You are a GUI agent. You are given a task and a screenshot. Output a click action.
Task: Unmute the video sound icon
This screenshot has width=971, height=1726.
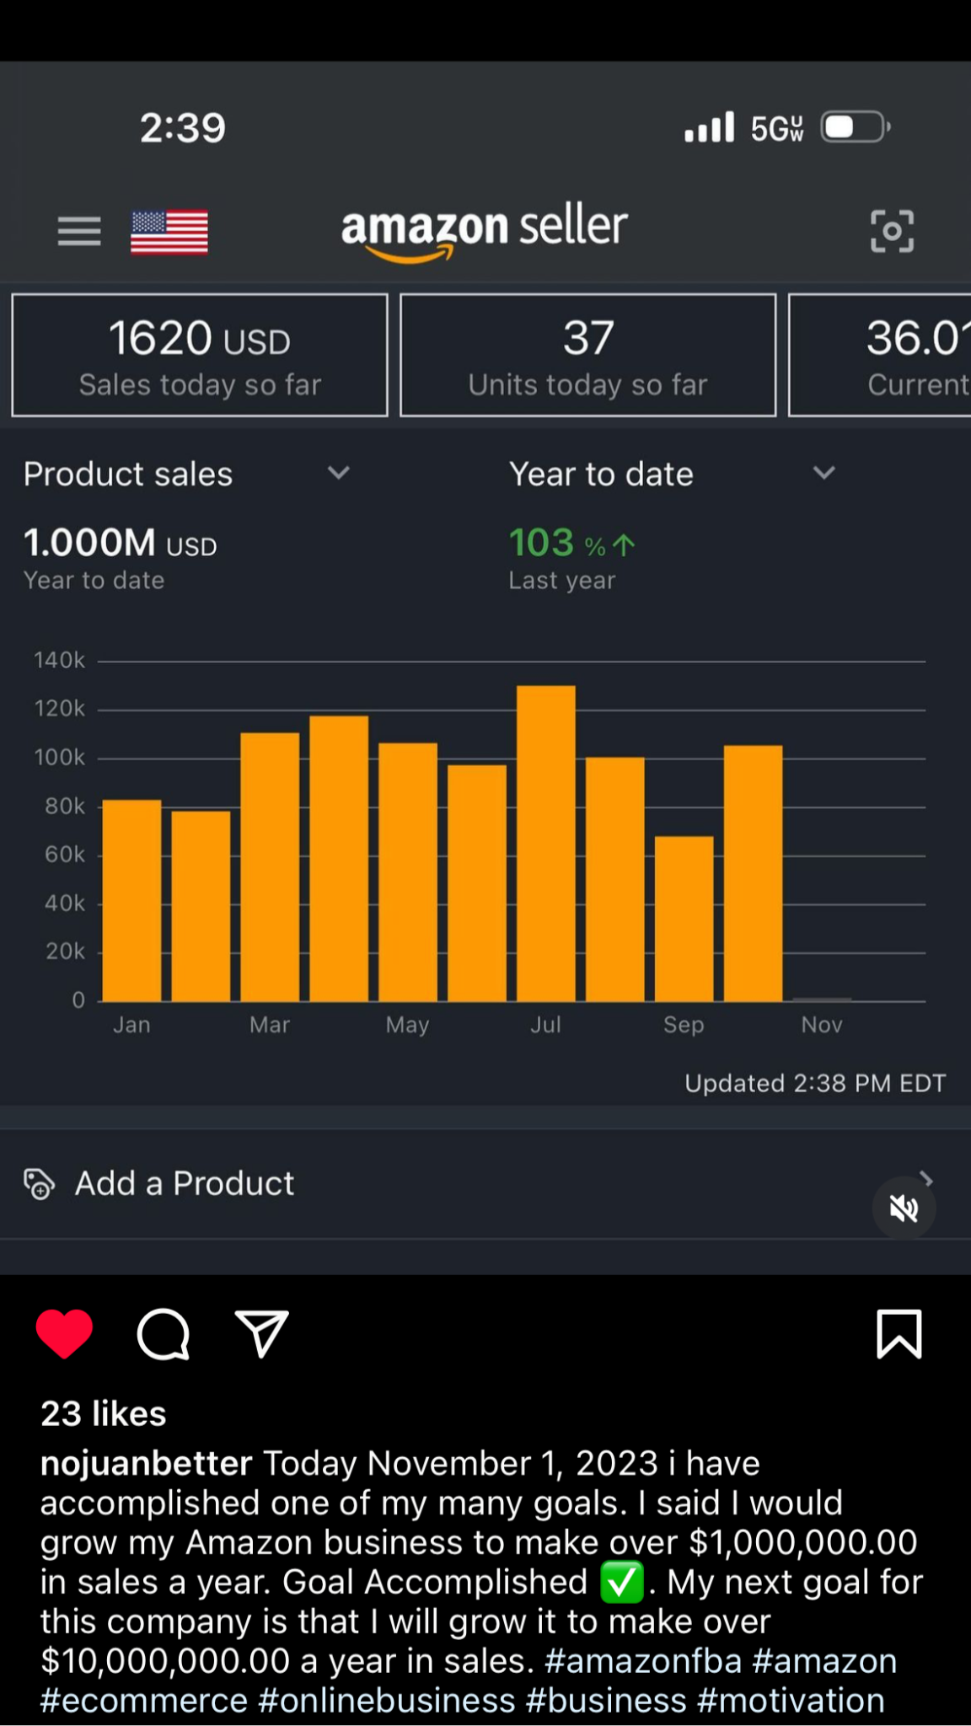tap(904, 1208)
